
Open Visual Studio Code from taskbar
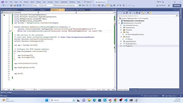point(126,100)
